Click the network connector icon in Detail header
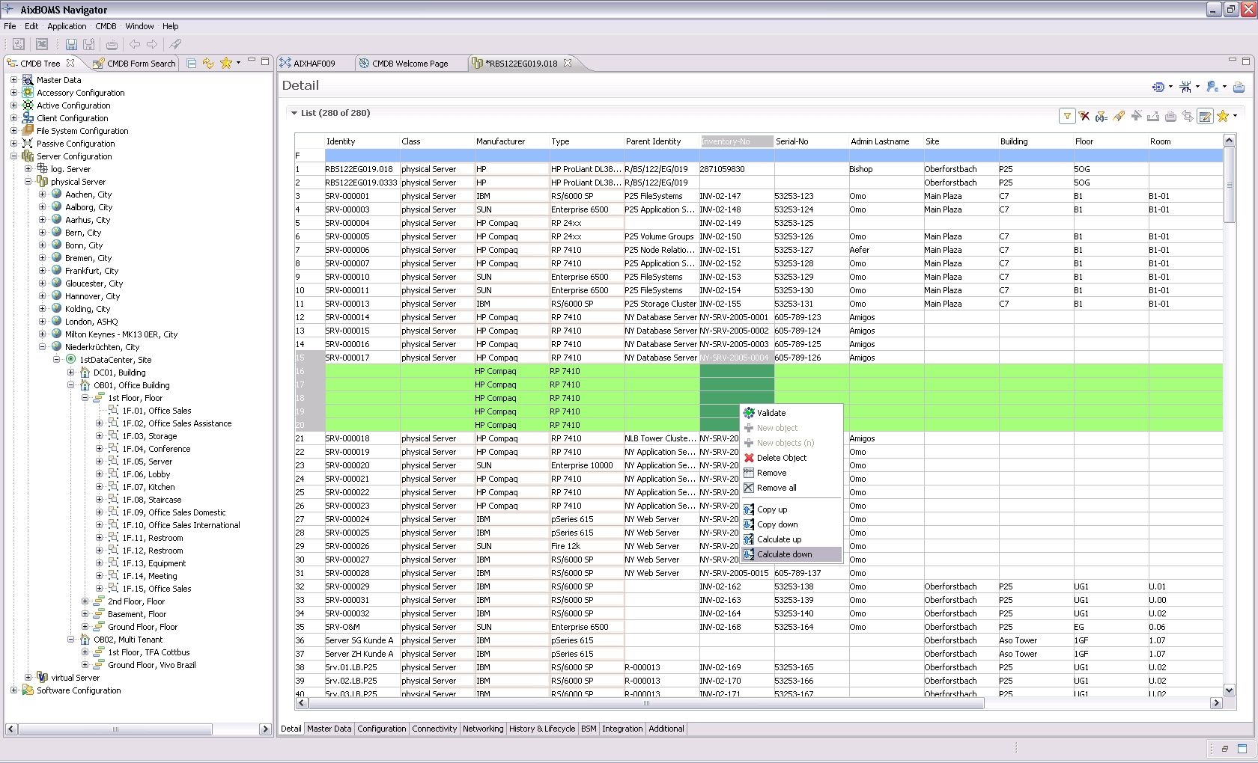The image size is (1258, 763). pyautogui.click(x=1185, y=88)
